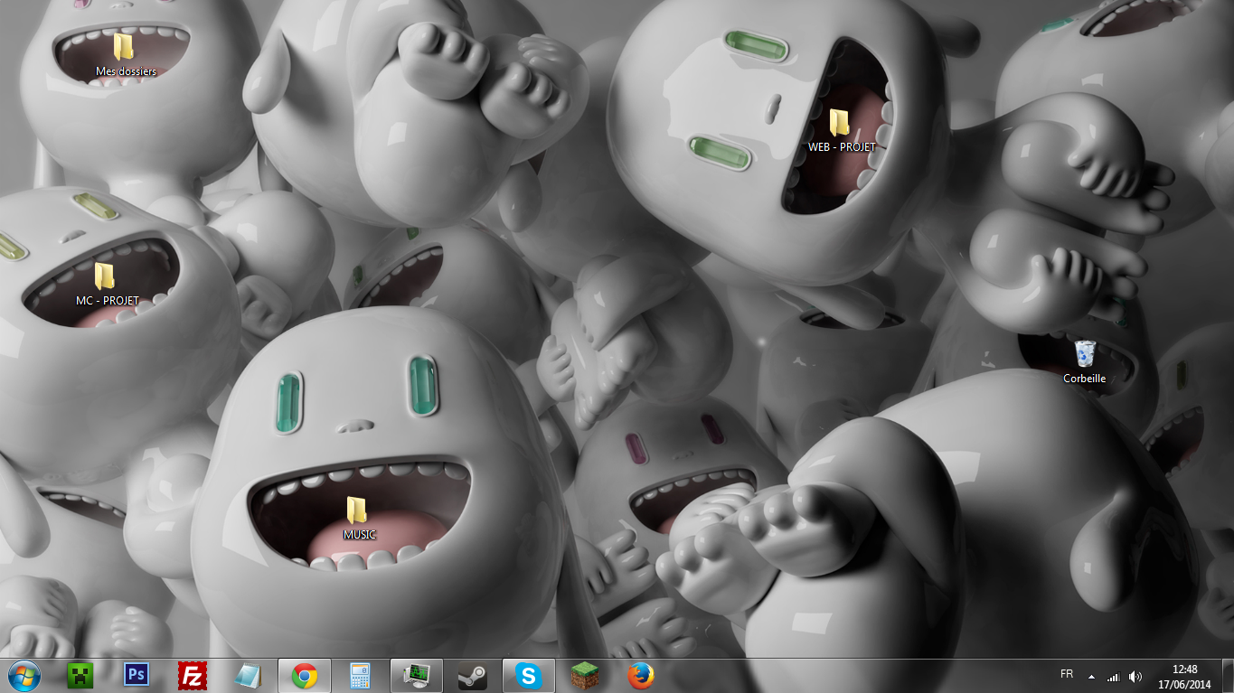Launch FileZilla from the taskbar
1234x693 pixels.
[192, 675]
